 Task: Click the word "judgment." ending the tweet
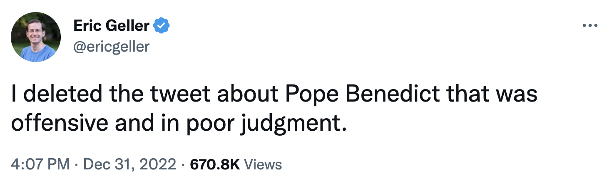tap(293, 124)
